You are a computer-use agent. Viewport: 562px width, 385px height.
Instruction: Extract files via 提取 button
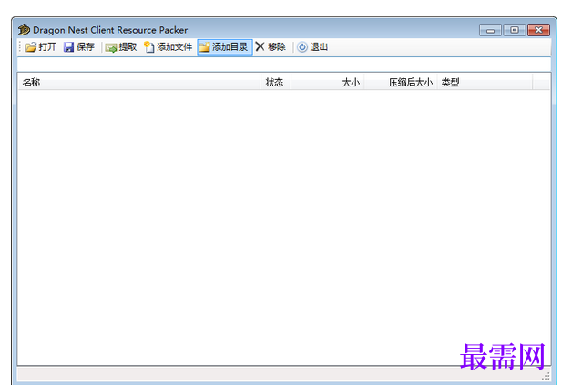[x=121, y=47]
